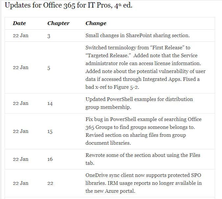Click chapter number 5 cell
Image resolution: width=222 pixels, height=199 pixels.
(x=49, y=68)
